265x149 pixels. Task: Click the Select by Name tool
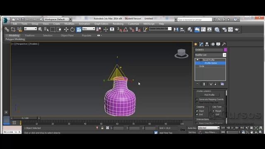point(46,29)
